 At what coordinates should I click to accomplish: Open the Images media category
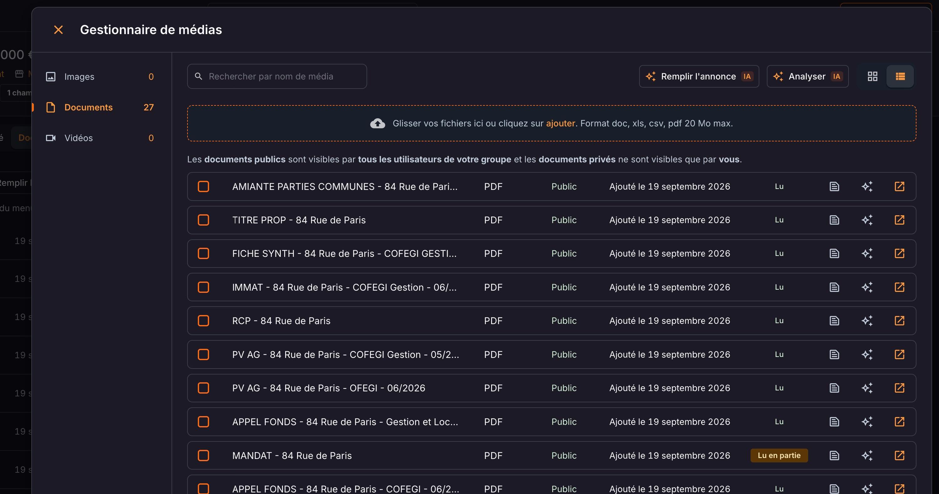coord(100,77)
